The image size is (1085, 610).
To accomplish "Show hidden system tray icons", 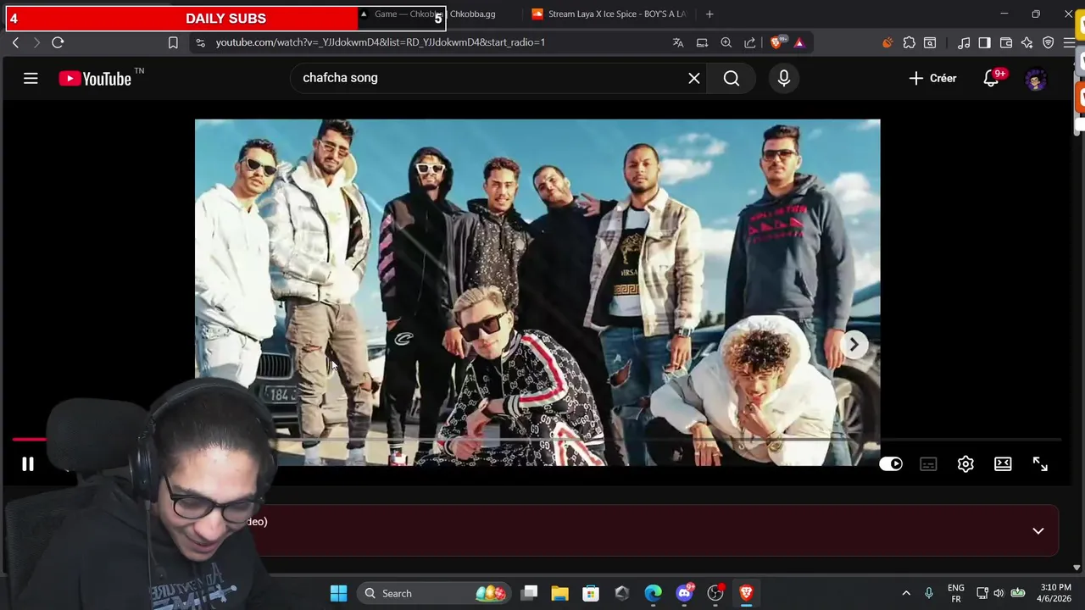I will coord(905,593).
